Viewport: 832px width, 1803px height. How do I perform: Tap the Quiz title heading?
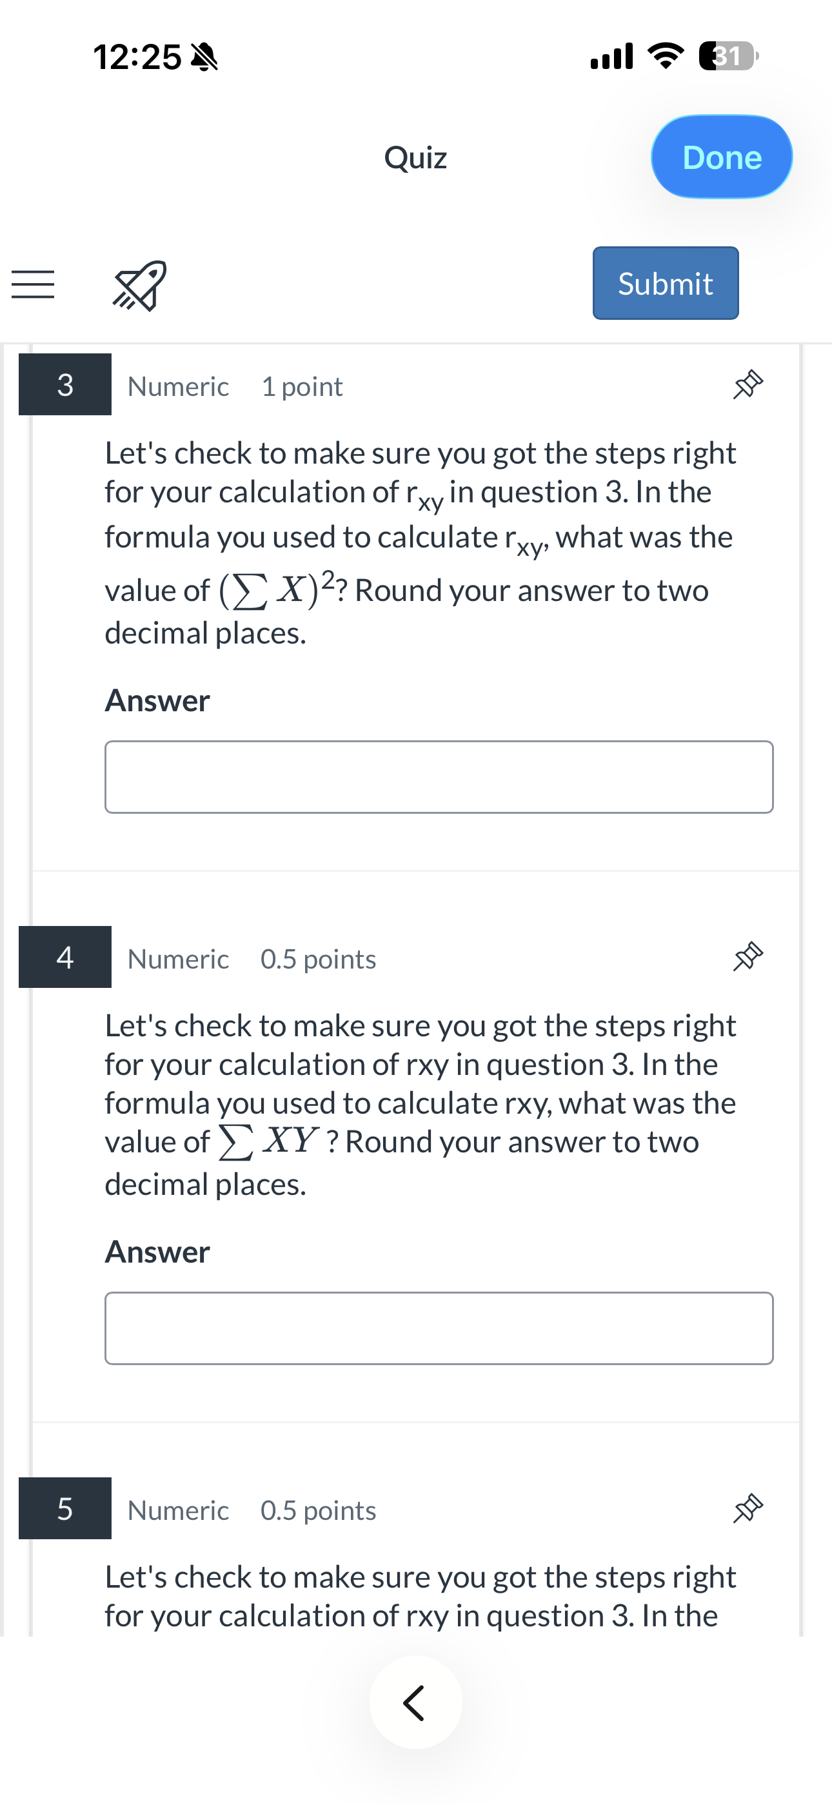click(415, 157)
